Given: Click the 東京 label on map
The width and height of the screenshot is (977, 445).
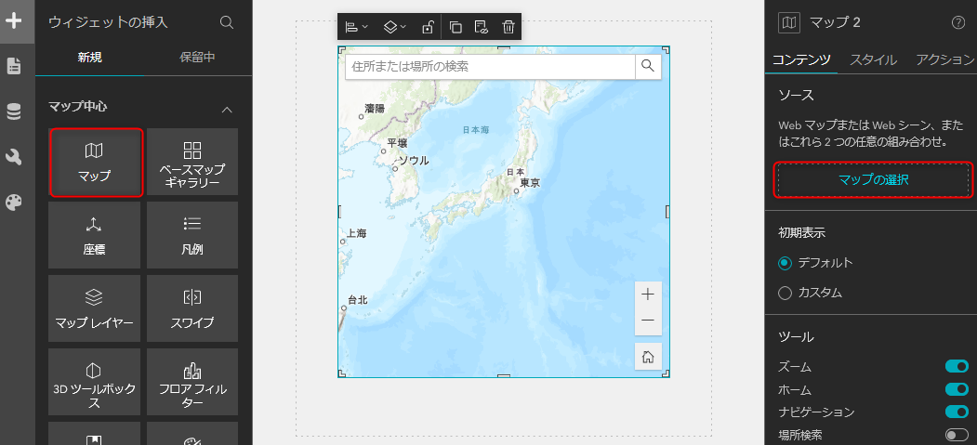Looking at the screenshot, I should (x=530, y=183).
